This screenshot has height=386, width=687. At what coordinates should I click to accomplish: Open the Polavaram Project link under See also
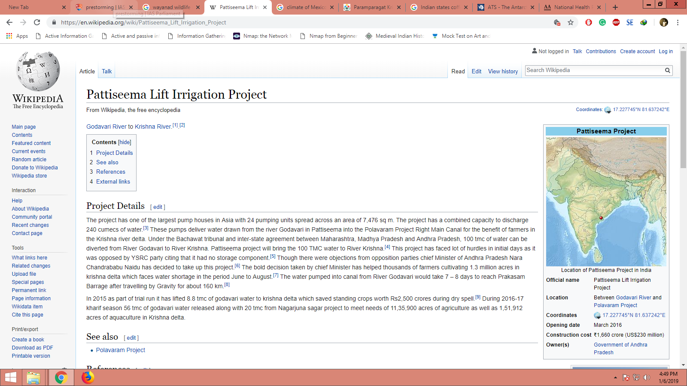click(121, 350)
